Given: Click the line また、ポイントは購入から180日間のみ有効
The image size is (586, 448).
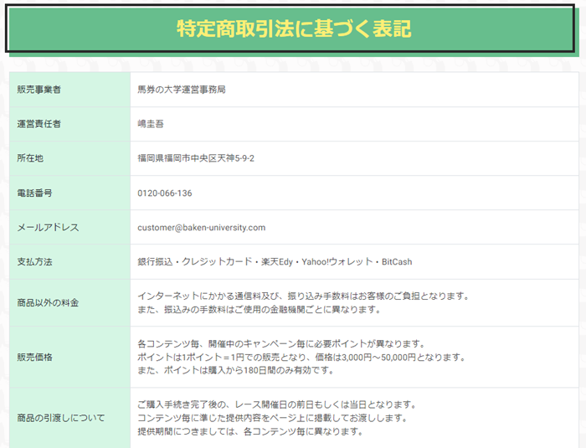Looking at the screenshot, I should [235, 371].
